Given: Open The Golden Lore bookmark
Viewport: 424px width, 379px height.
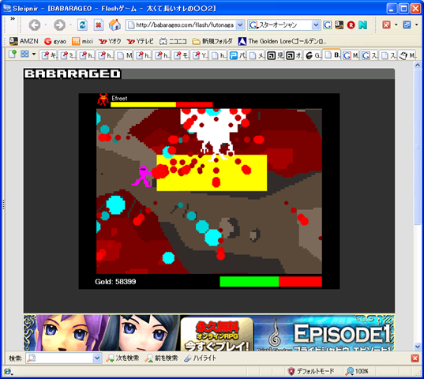Looking at the screenshot, I should (x=283, y=41).
